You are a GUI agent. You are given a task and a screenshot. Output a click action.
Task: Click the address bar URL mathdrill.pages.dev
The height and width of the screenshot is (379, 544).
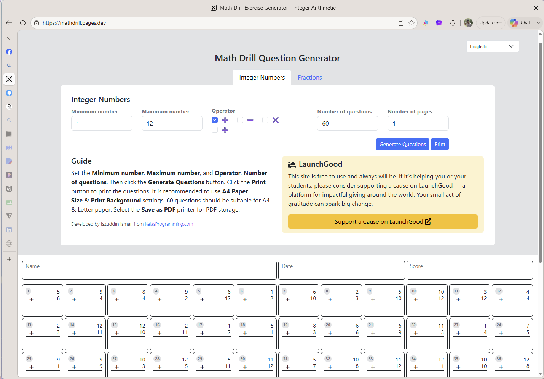click(x=74, y=23)
